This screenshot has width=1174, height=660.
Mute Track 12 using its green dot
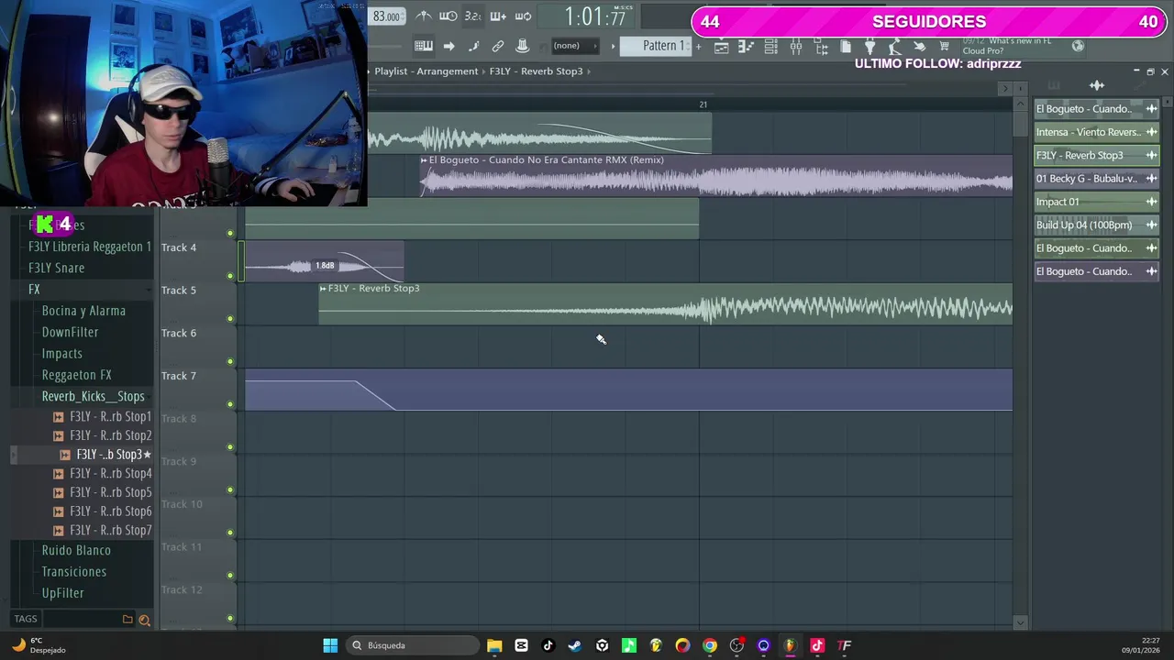pos(230,618)
